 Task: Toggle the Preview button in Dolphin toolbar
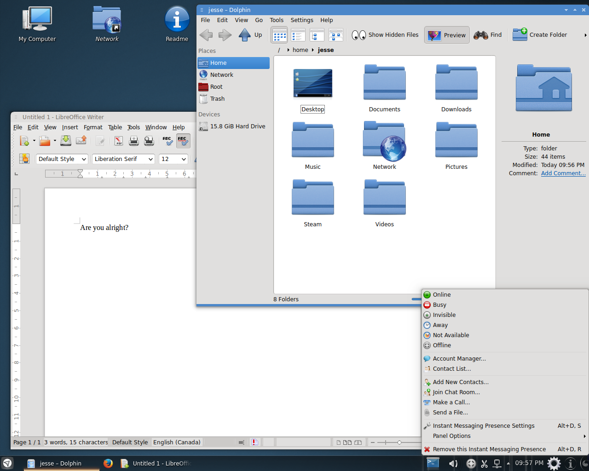click(447, 35)
